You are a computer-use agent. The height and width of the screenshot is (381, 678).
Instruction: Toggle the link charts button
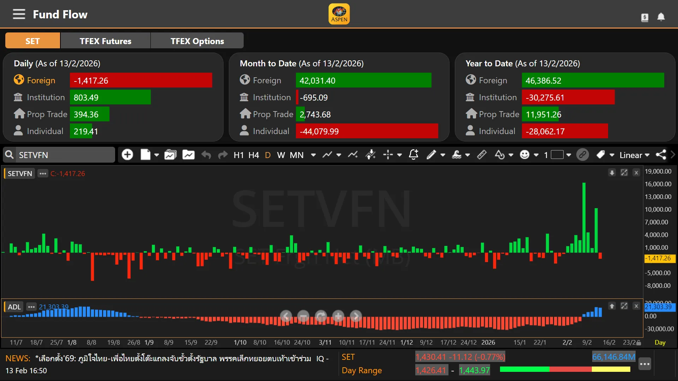582,155
